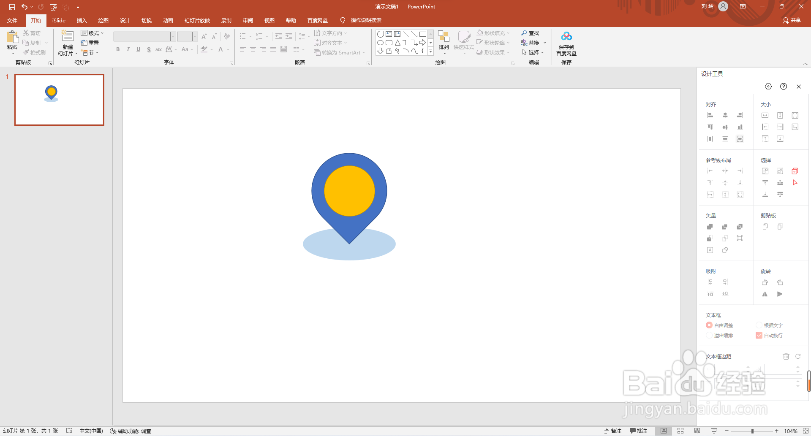Expand the shapes gallery more arrow
The width and height of the screenshot is (811, 436).
[430, 51]
